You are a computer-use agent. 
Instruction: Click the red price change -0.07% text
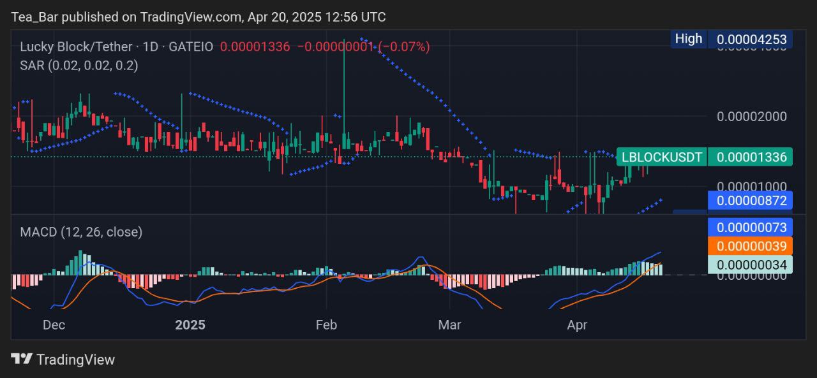point(405,47)
